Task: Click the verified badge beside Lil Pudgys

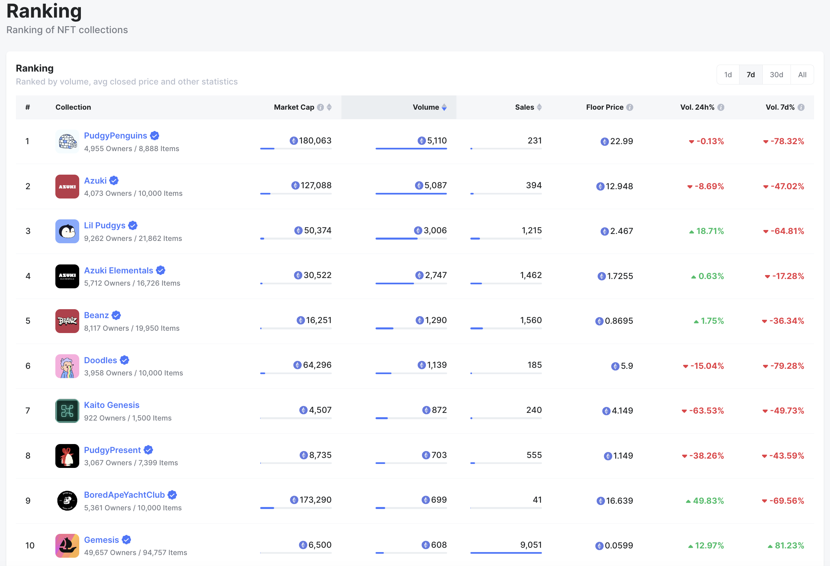Action: coord(133,226)
